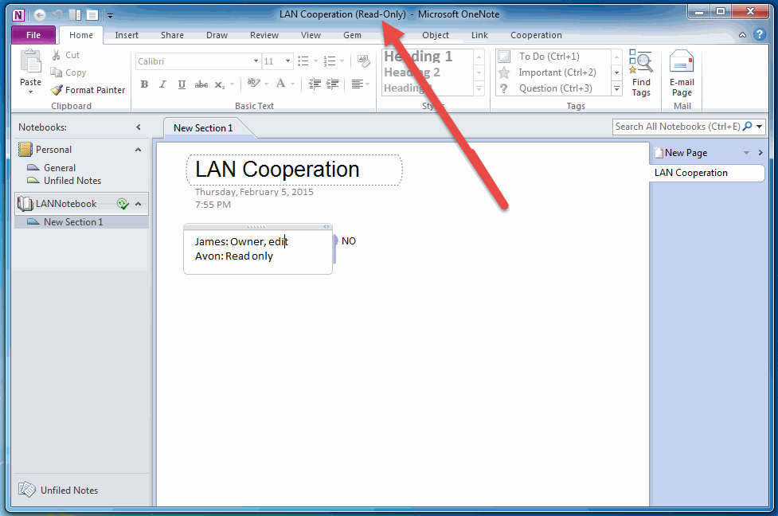Open the Cooperation ribbon tab
Screen dimensions: 778x516
tap(536, 35)
